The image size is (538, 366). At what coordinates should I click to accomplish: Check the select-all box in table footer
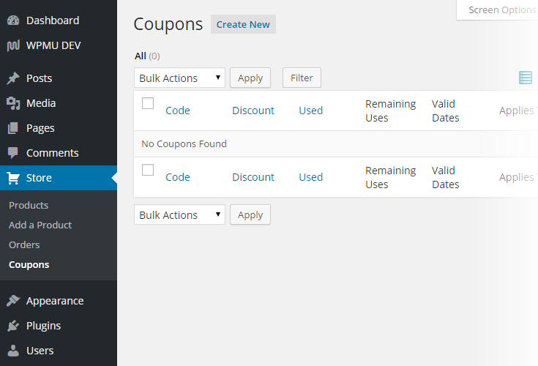tap(148, 170)
